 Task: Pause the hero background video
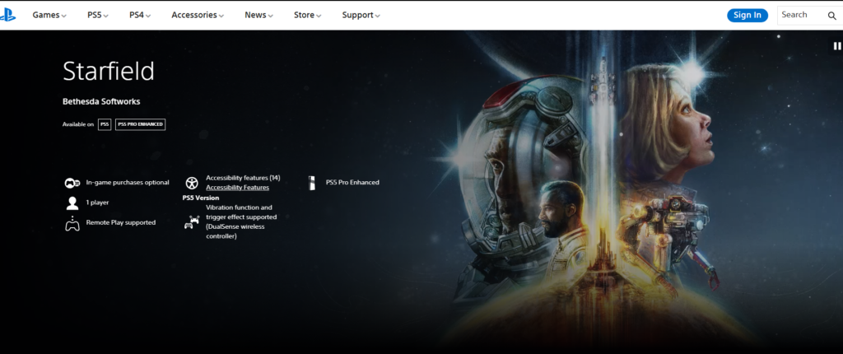coord(836,46)
